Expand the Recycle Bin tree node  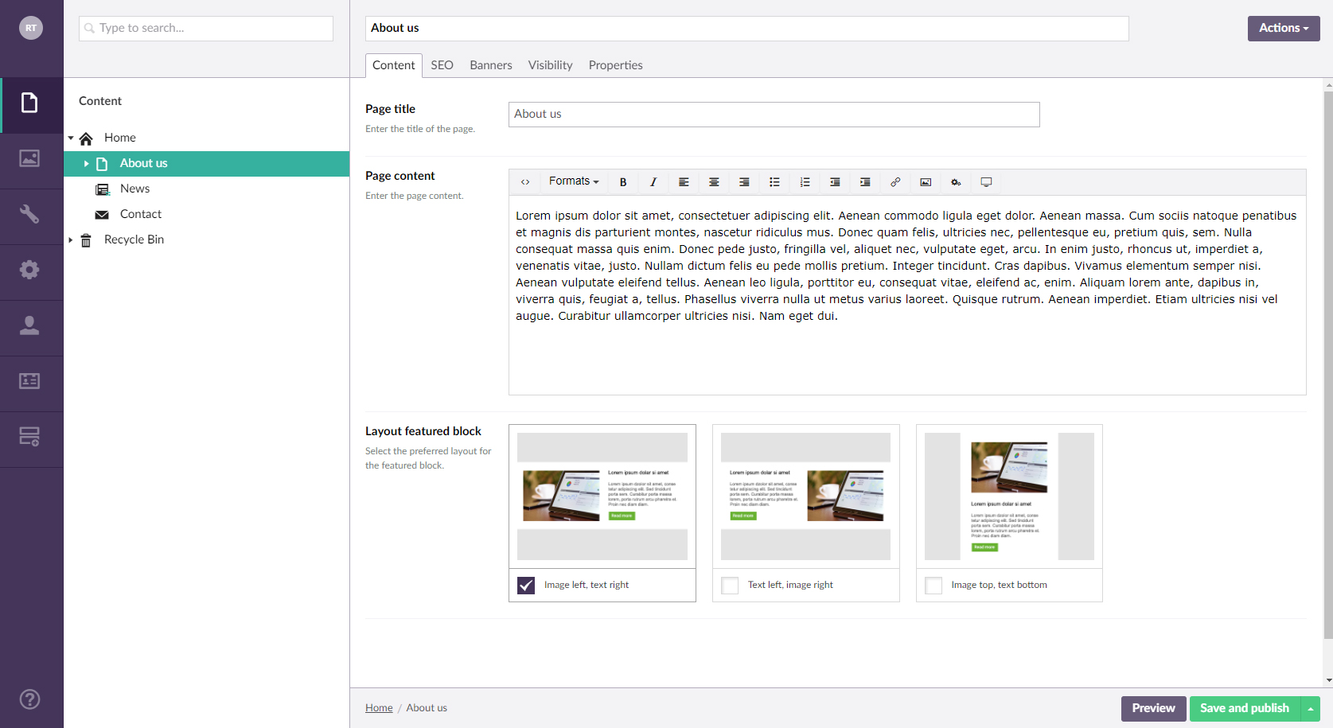[71, 239]
